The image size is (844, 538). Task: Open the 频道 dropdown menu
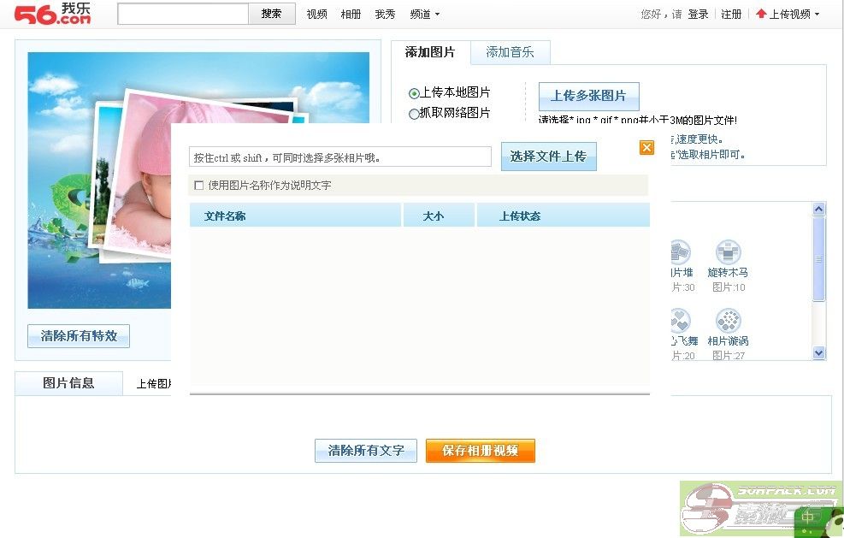click(425, 15)
